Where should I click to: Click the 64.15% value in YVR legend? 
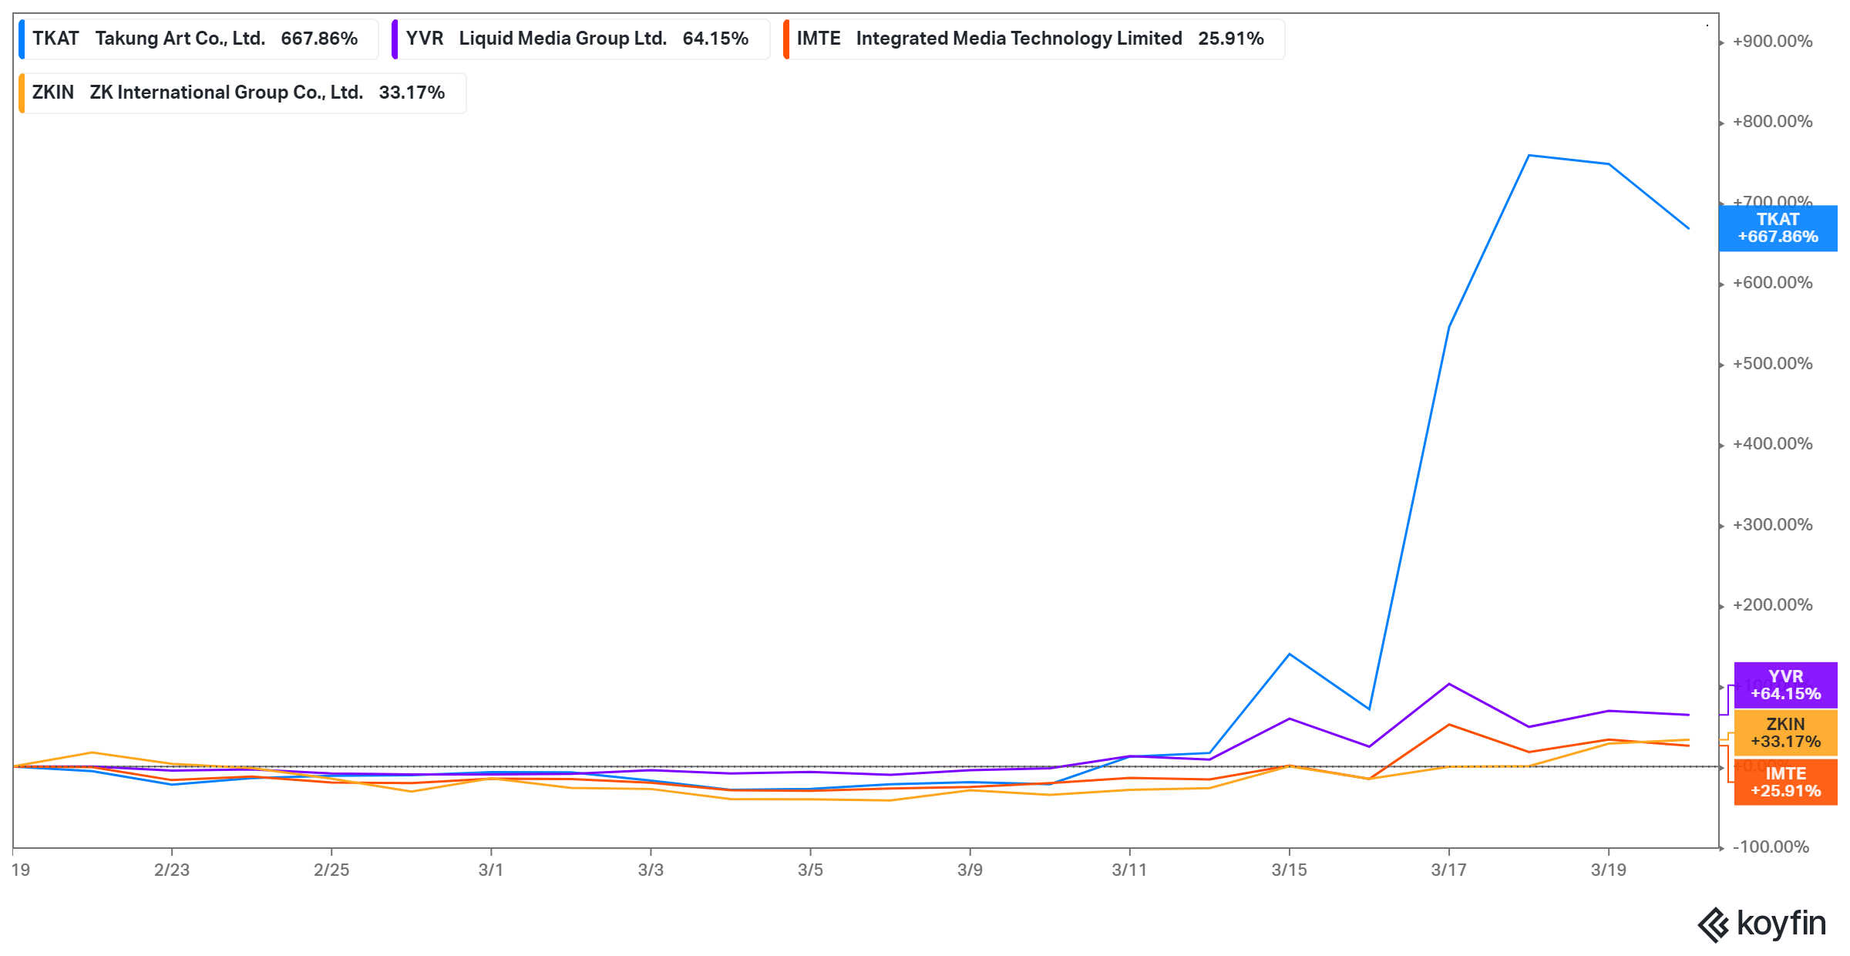click(x=715, y=39)
